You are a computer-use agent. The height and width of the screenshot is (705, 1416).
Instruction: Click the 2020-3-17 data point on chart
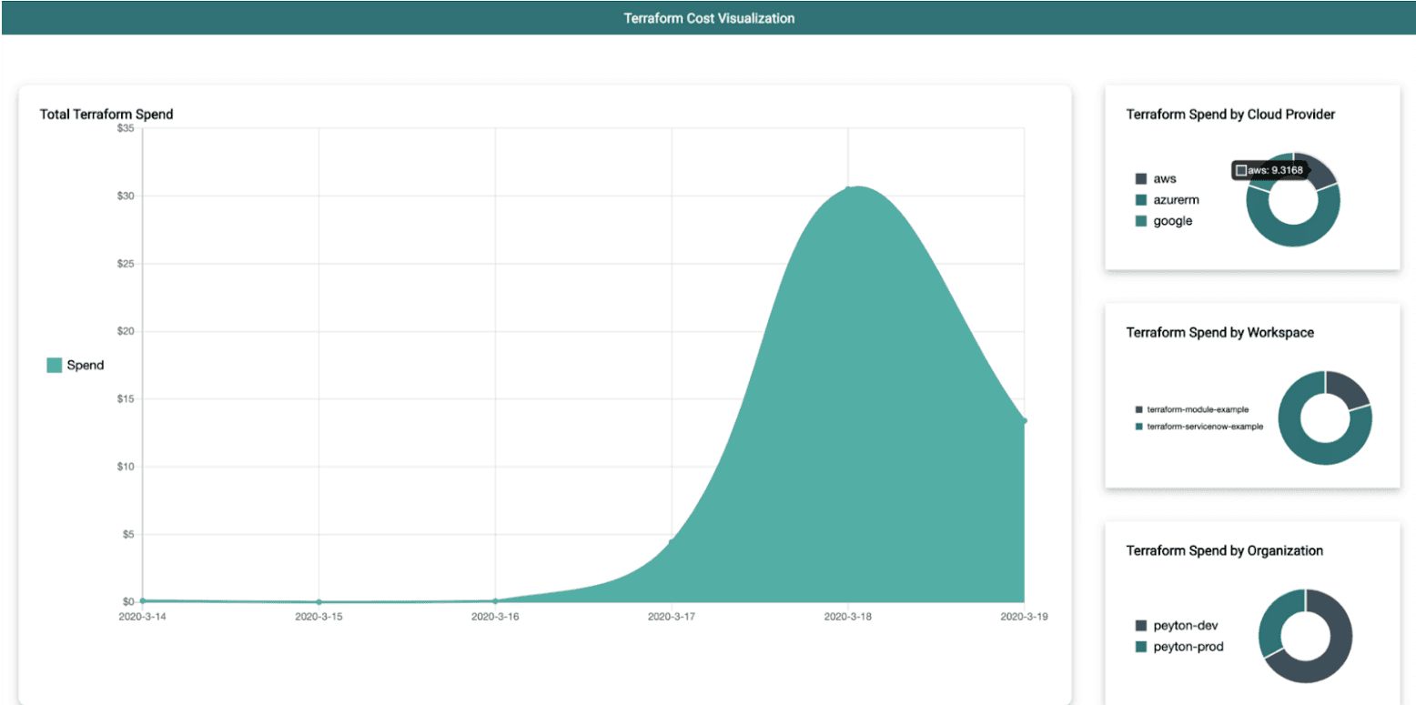click(672, 542)
